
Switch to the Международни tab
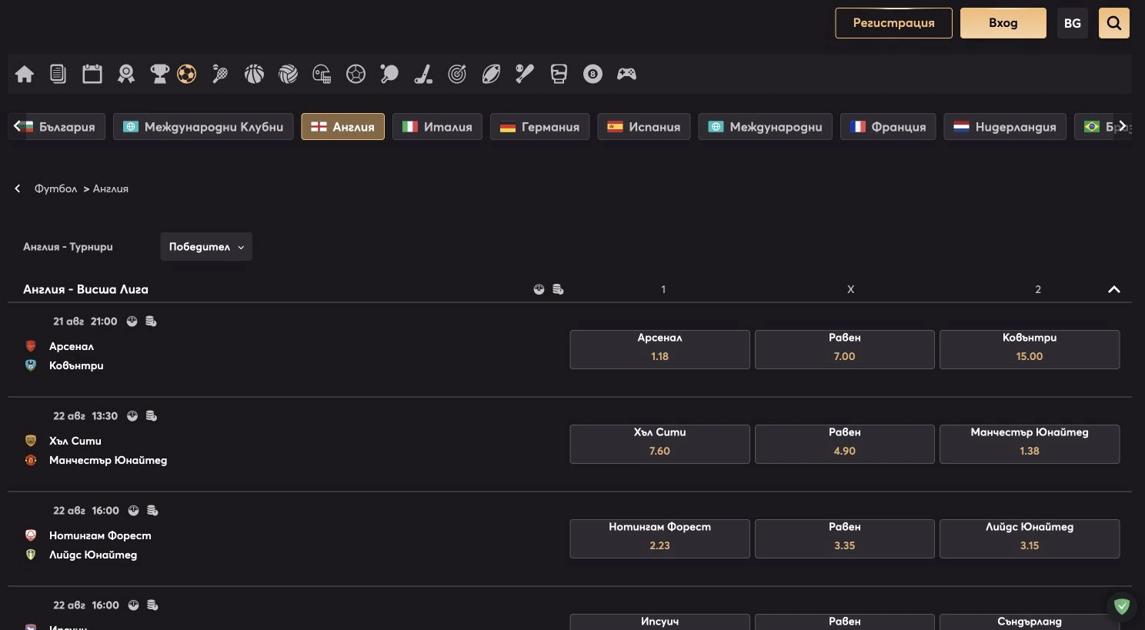coord(765,127)
